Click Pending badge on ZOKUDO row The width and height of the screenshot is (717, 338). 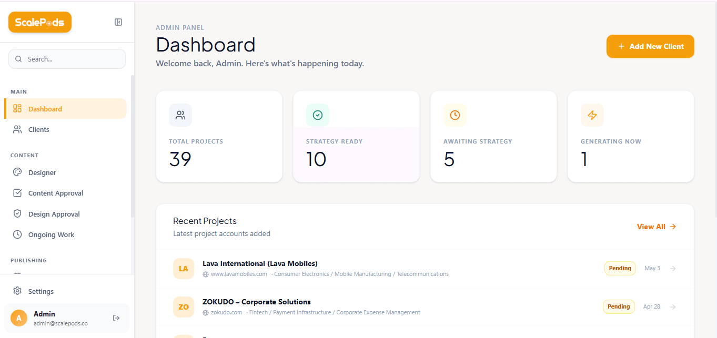(619, 306)
